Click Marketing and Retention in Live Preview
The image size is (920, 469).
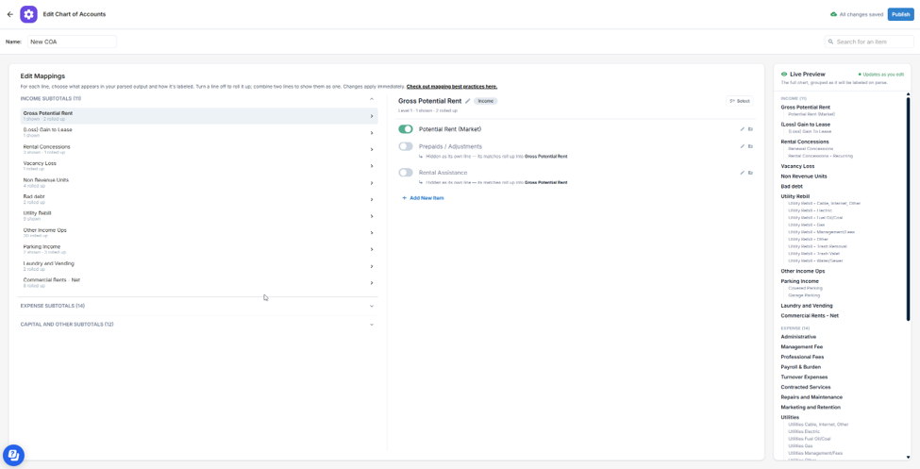coord(811,408)
